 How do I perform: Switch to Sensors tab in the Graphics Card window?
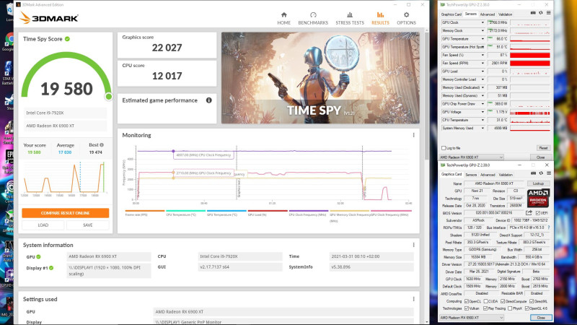471,175
